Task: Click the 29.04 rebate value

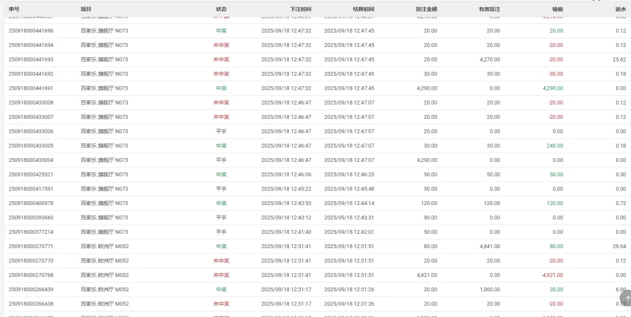Action: 619,247
